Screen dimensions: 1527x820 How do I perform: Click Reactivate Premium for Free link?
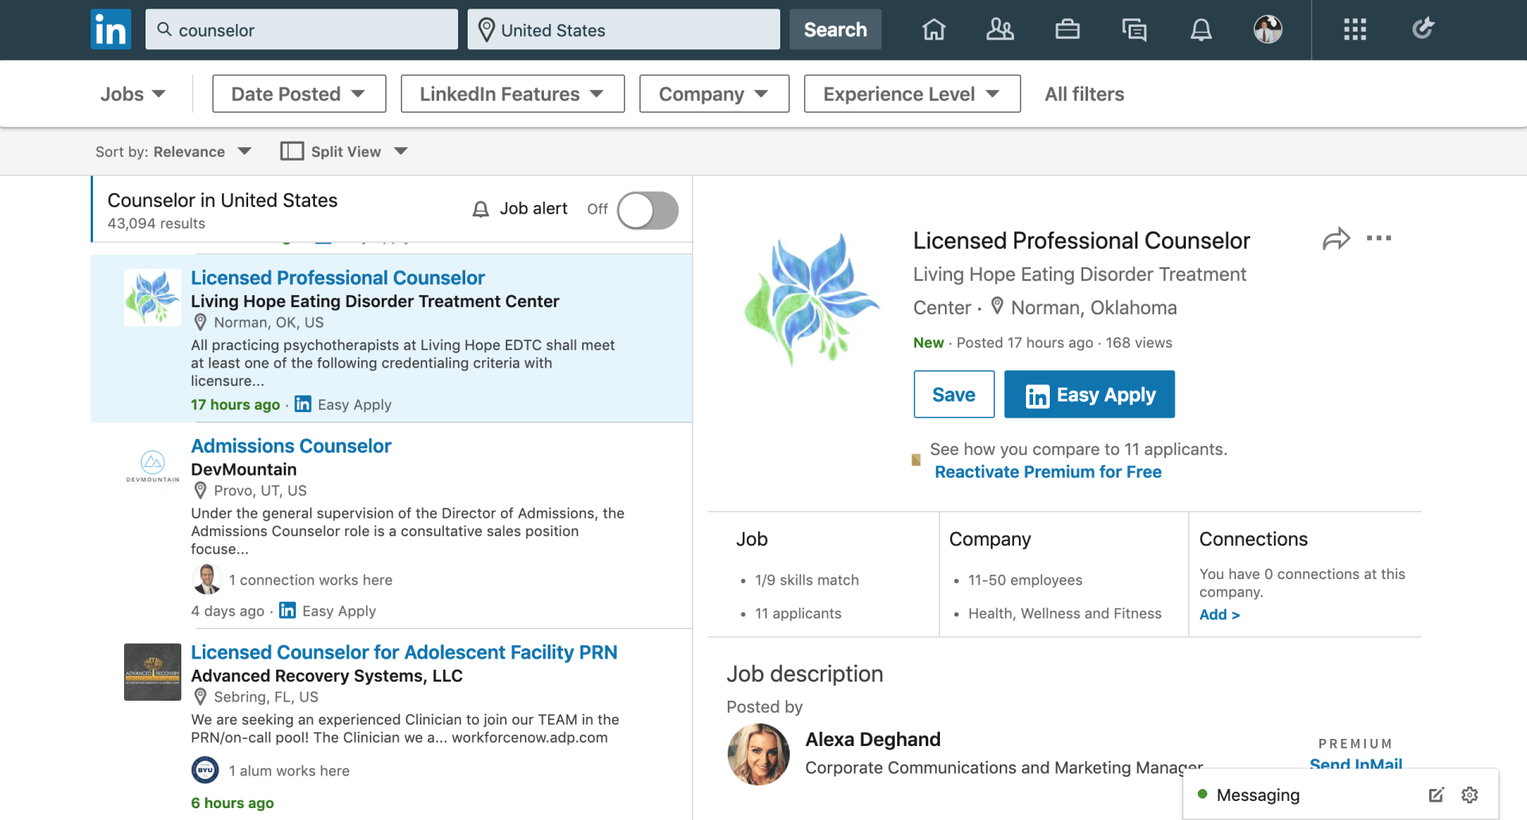click(1048, 472)
